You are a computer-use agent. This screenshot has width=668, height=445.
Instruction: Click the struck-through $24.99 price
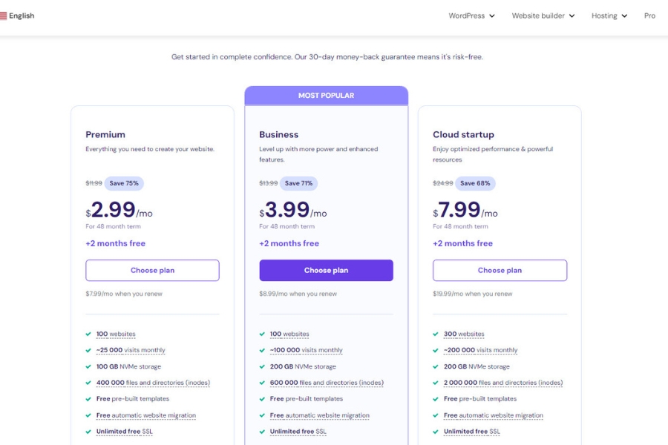coord(443,183)
